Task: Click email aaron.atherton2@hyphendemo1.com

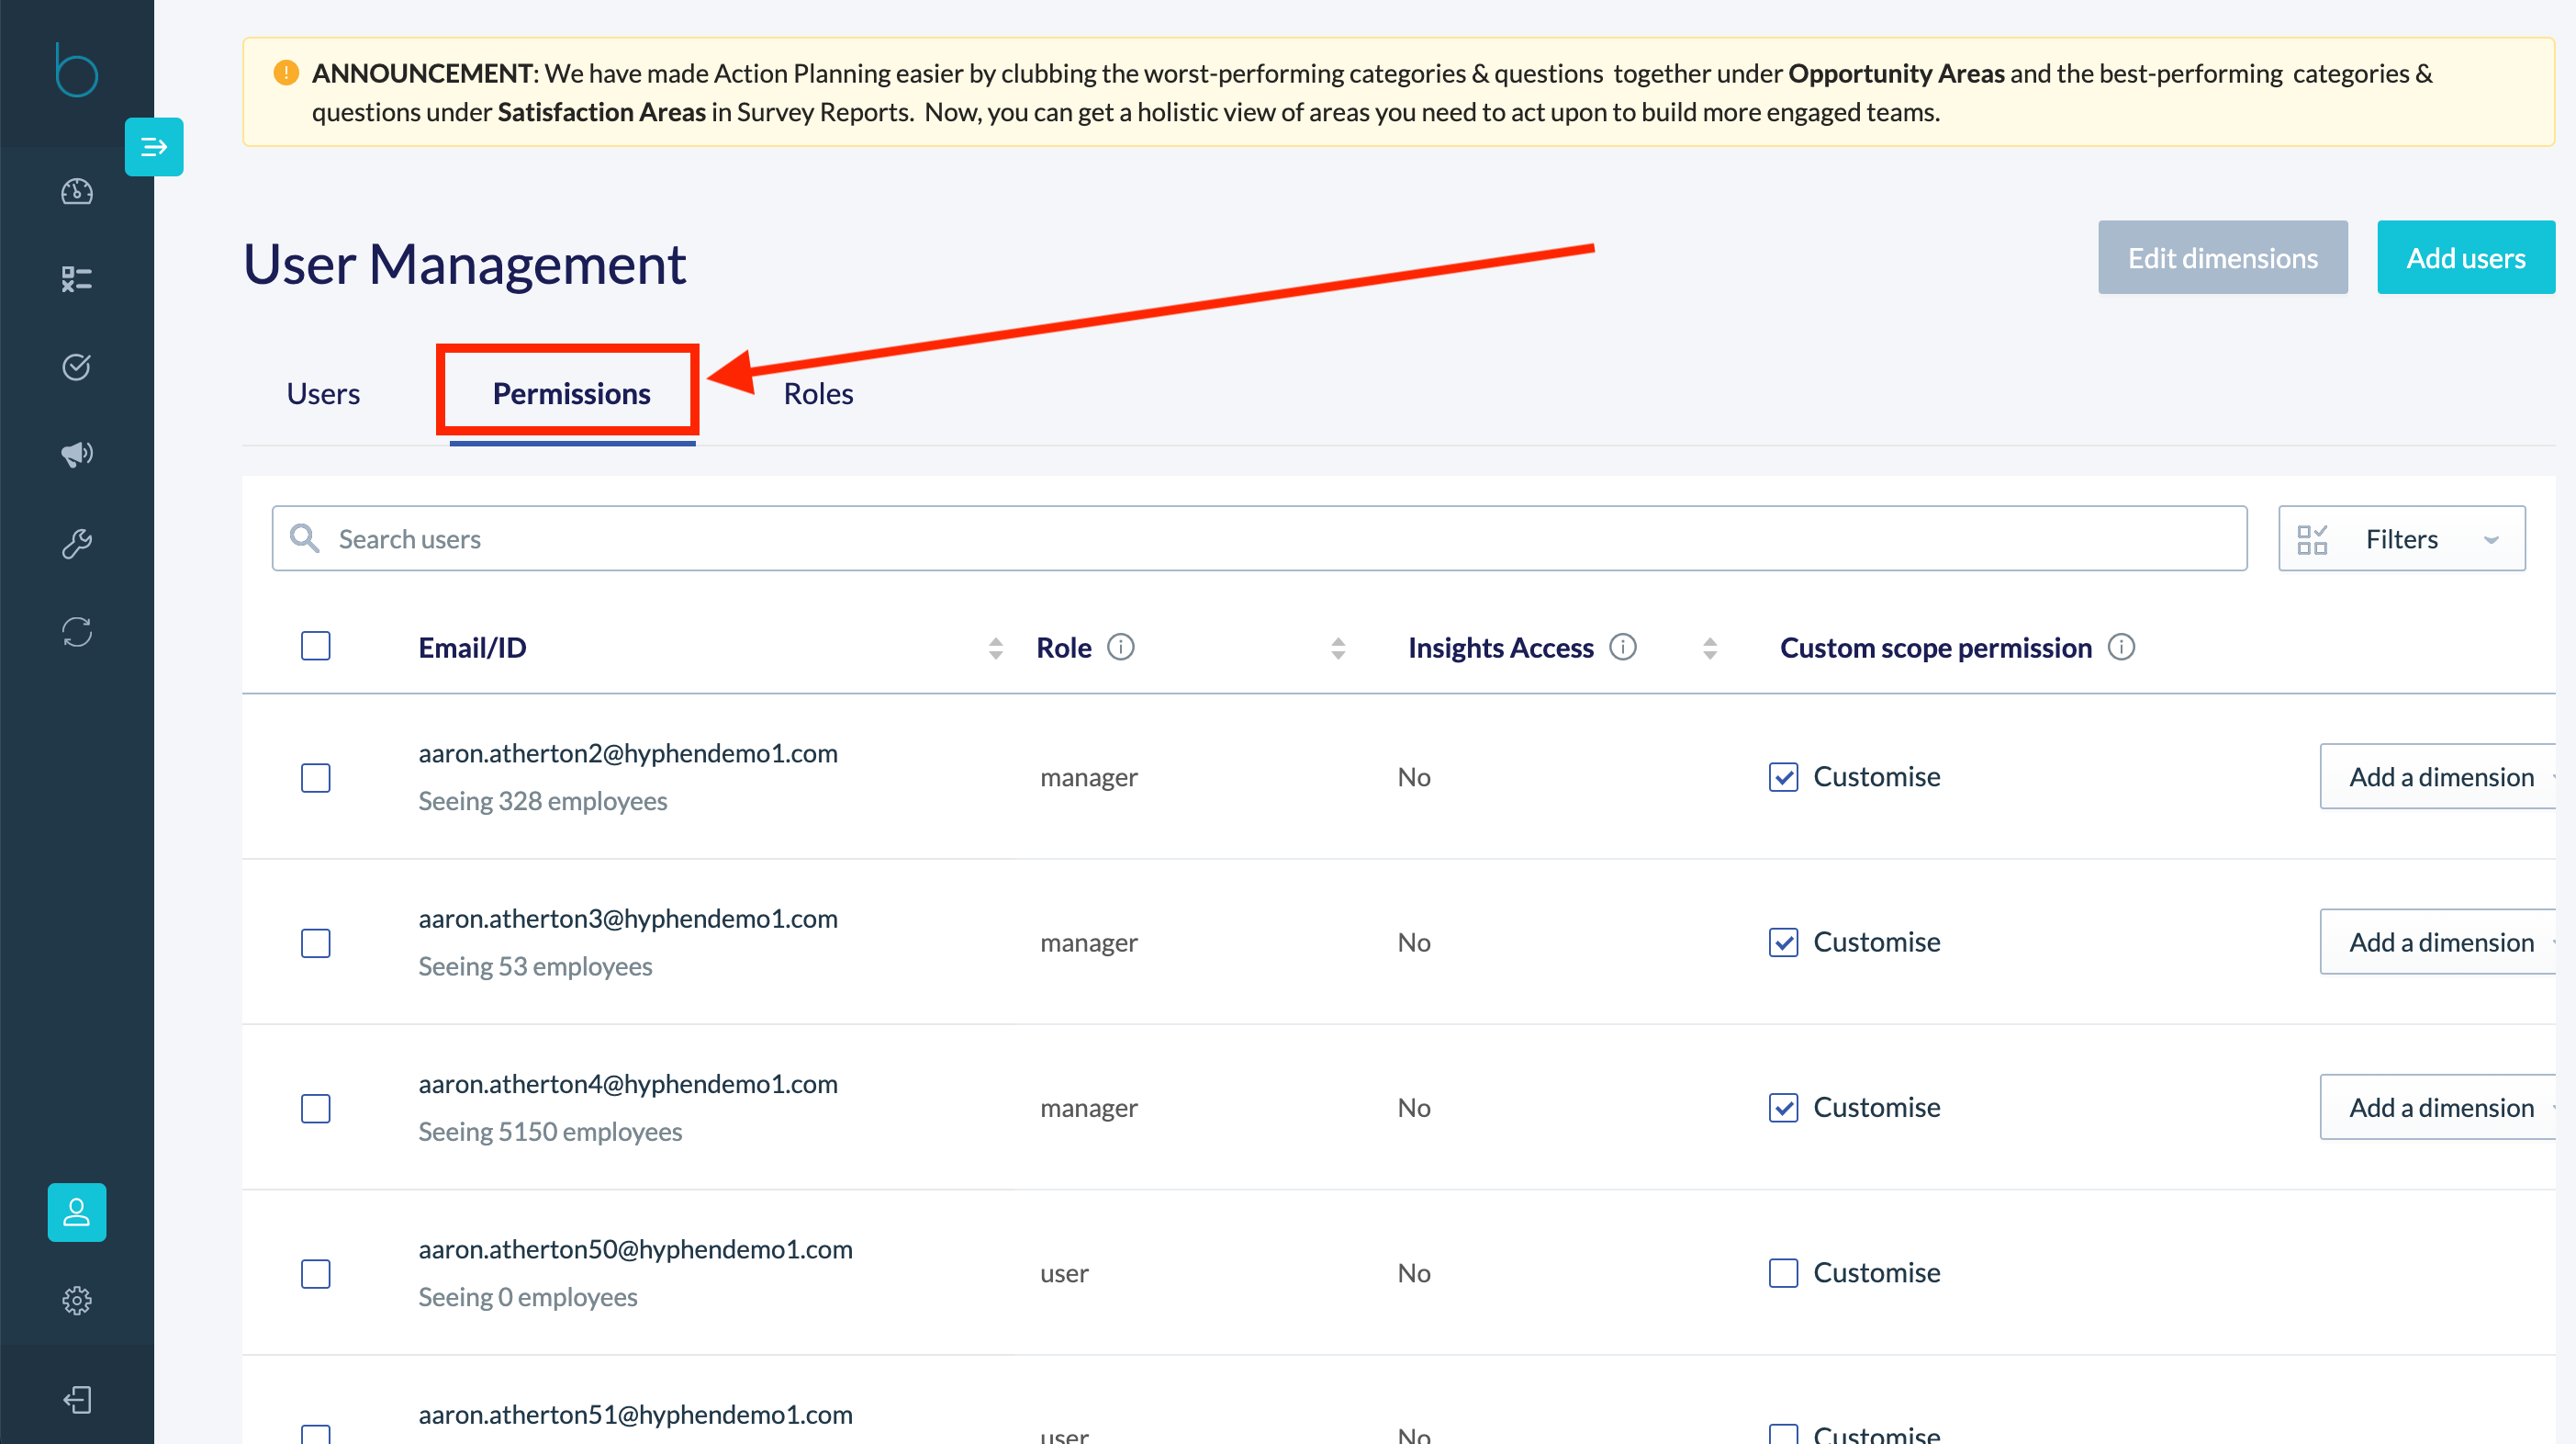Action: [628, 752]
